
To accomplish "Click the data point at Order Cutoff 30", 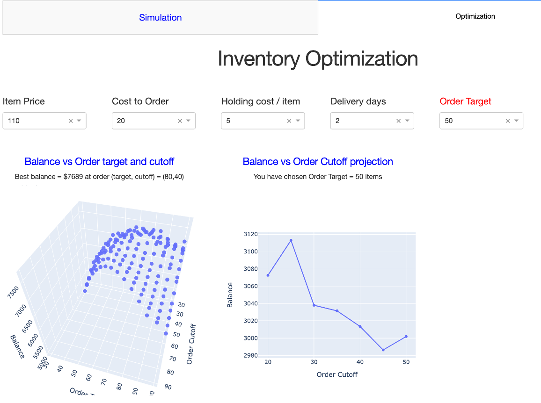I will click(x=314, y=305).
